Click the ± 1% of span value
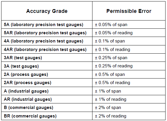167x121 pixels. [x=108, y=91]
